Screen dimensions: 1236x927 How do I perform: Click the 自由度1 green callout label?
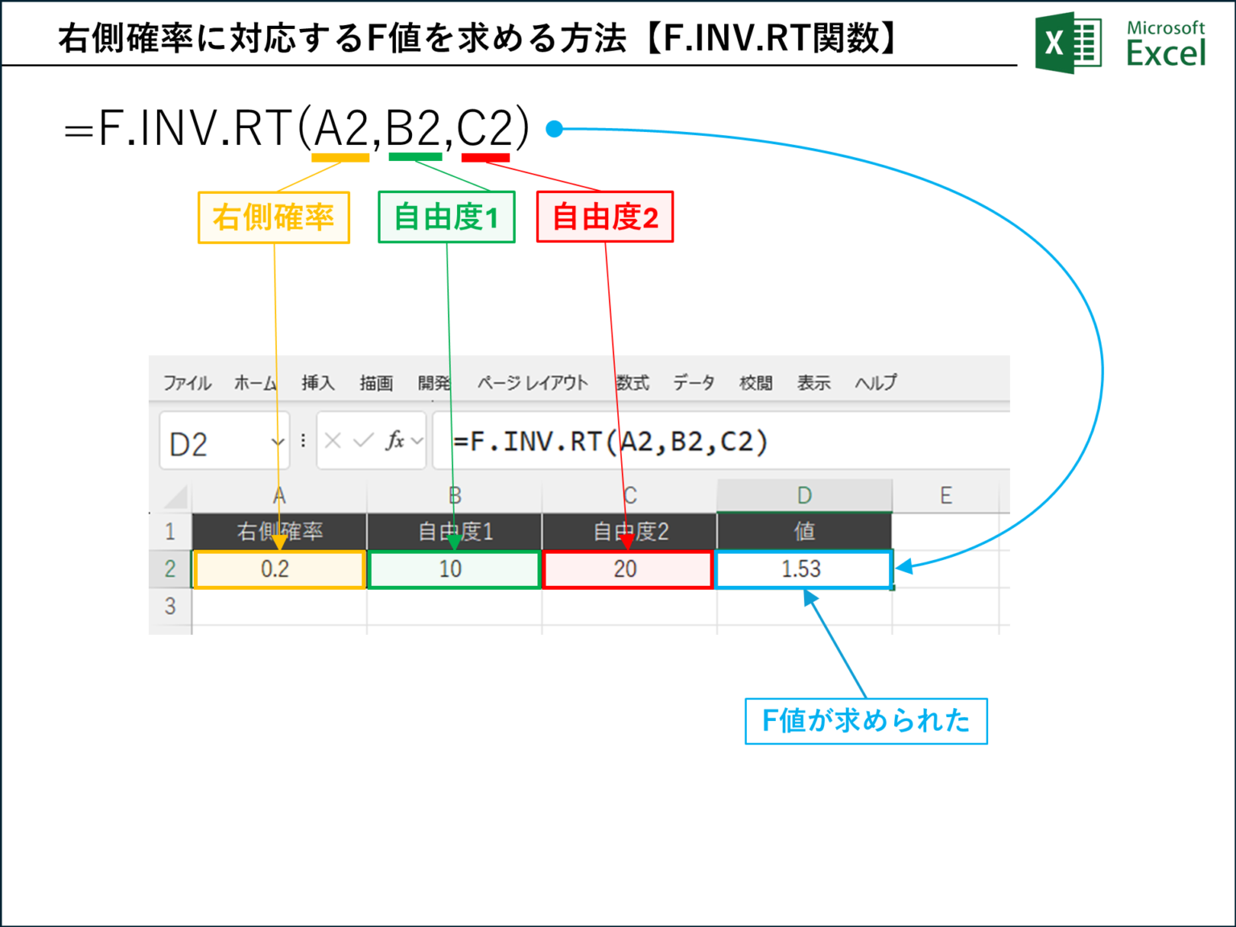pyautogui.click(x=446, y=216)
